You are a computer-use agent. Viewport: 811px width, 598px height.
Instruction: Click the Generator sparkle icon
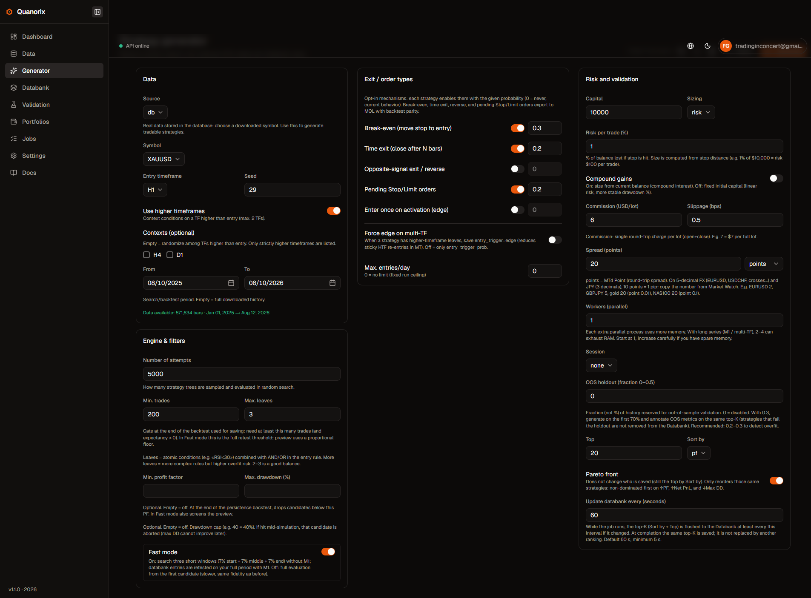(14, 71)
